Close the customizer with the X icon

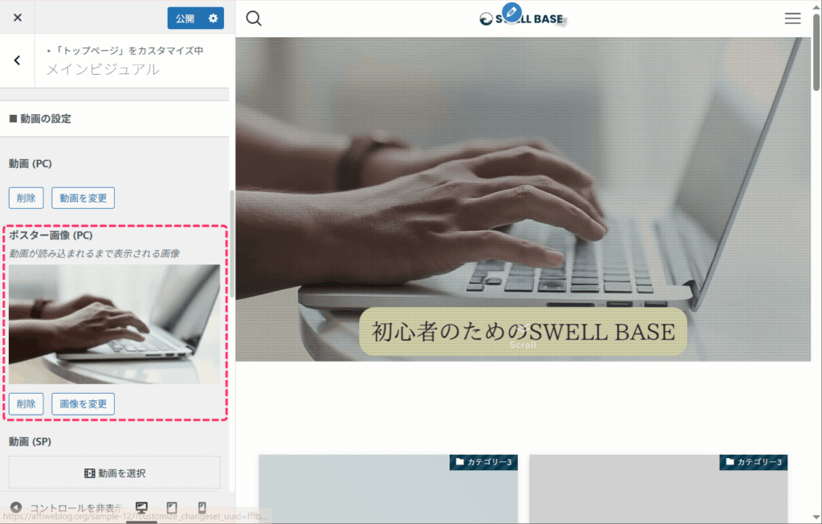tap(18, 18)
